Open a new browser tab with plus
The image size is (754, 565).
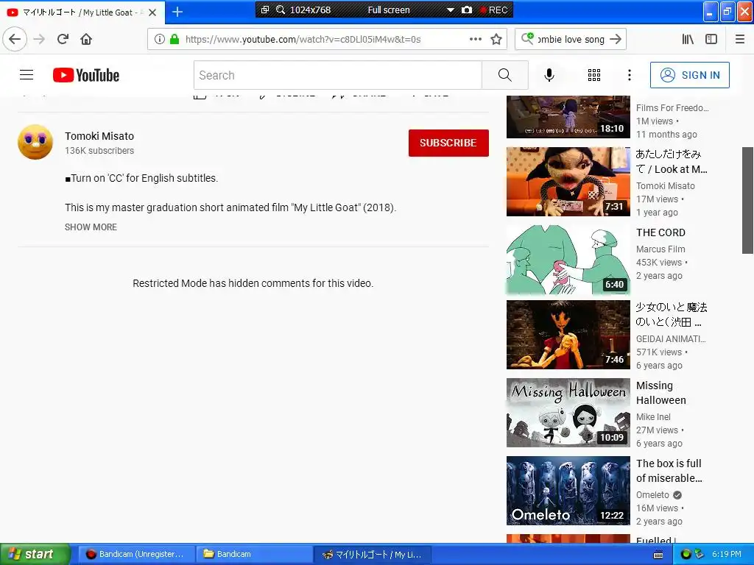177,12
